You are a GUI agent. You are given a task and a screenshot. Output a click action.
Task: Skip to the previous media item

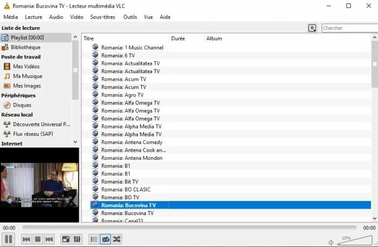[x=26, y=239]
